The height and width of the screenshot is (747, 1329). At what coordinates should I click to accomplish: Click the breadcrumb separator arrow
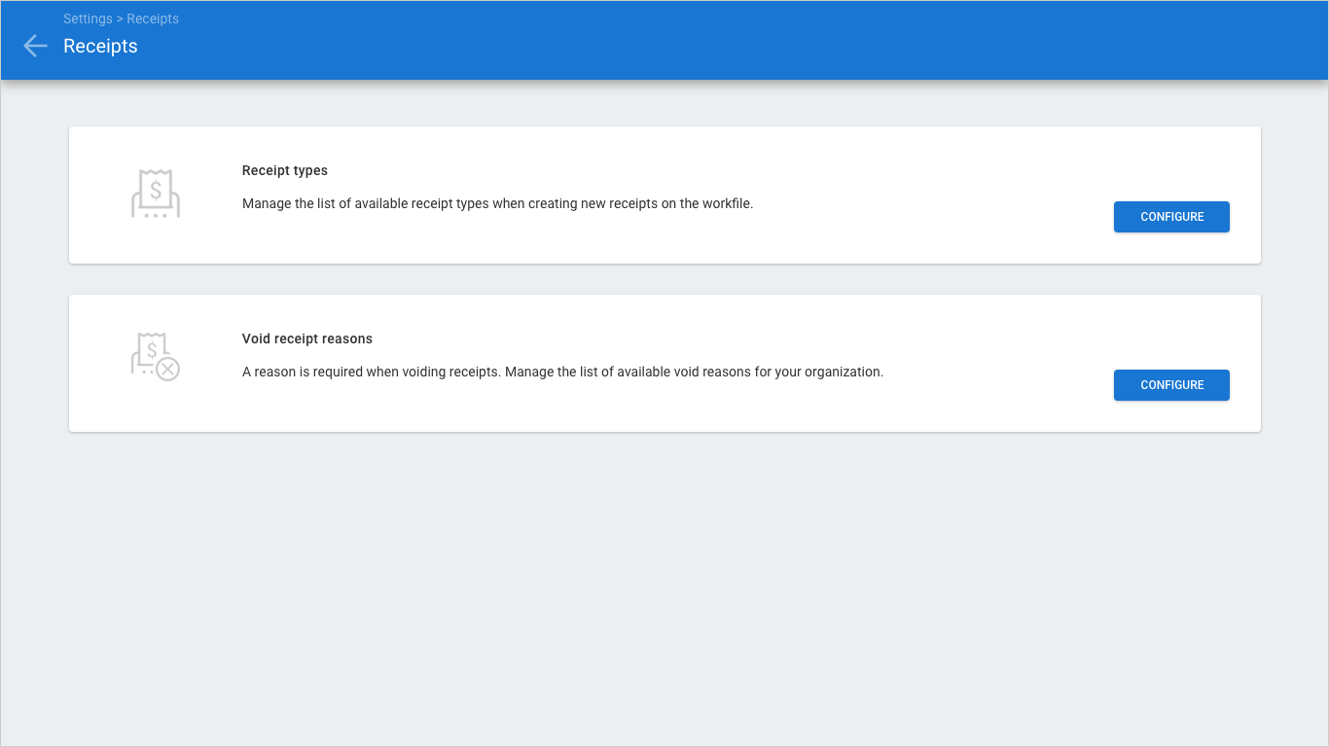coord(120,18)
